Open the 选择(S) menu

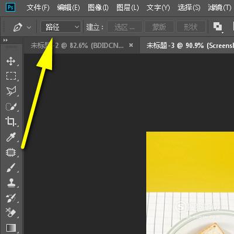[x=189, y=8]
